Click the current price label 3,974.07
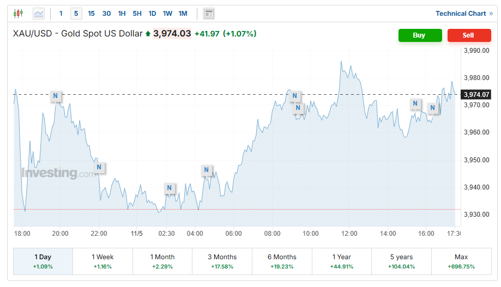Screen dimensions: 501x287 [x=476, y=95]
